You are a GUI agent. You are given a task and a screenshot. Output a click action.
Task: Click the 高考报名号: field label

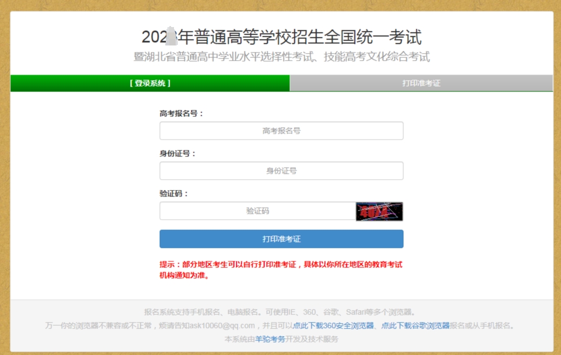point(182,114)
